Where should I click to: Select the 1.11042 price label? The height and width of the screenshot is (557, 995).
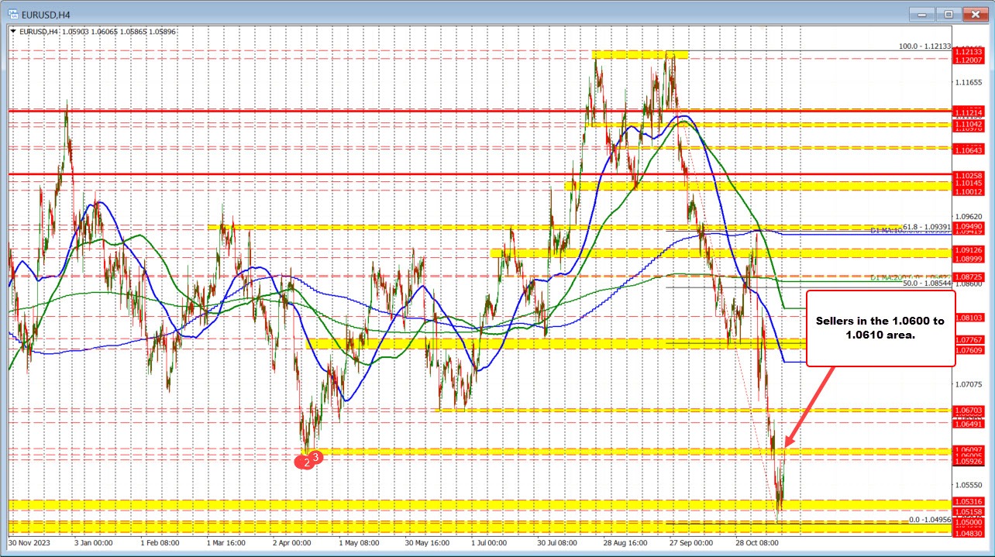pos(969,124)
